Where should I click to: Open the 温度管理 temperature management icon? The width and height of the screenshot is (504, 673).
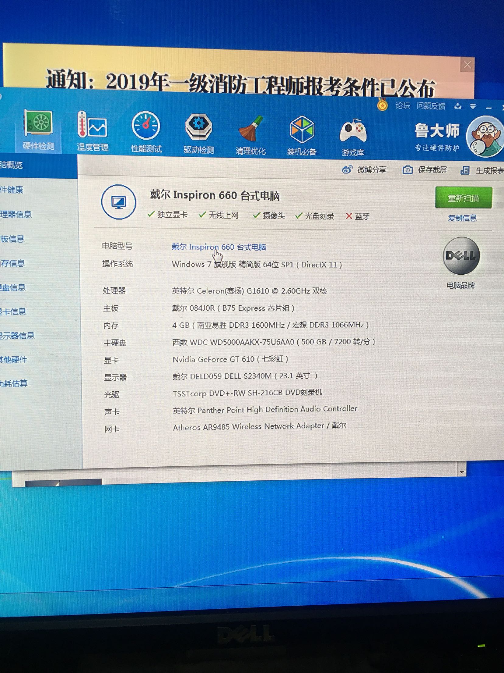click(x=93, y=131)
